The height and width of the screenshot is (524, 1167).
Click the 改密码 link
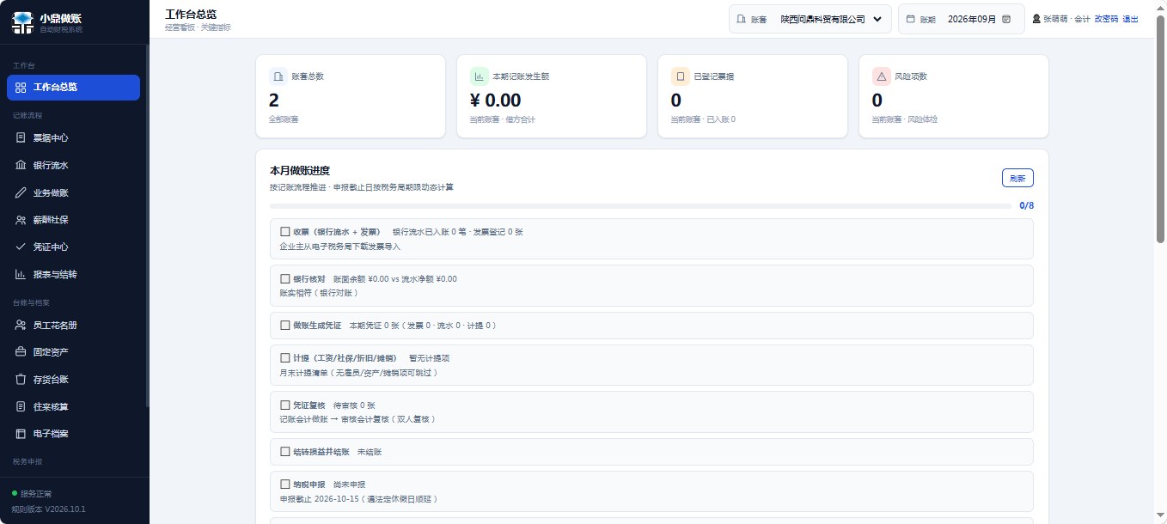1106,19
